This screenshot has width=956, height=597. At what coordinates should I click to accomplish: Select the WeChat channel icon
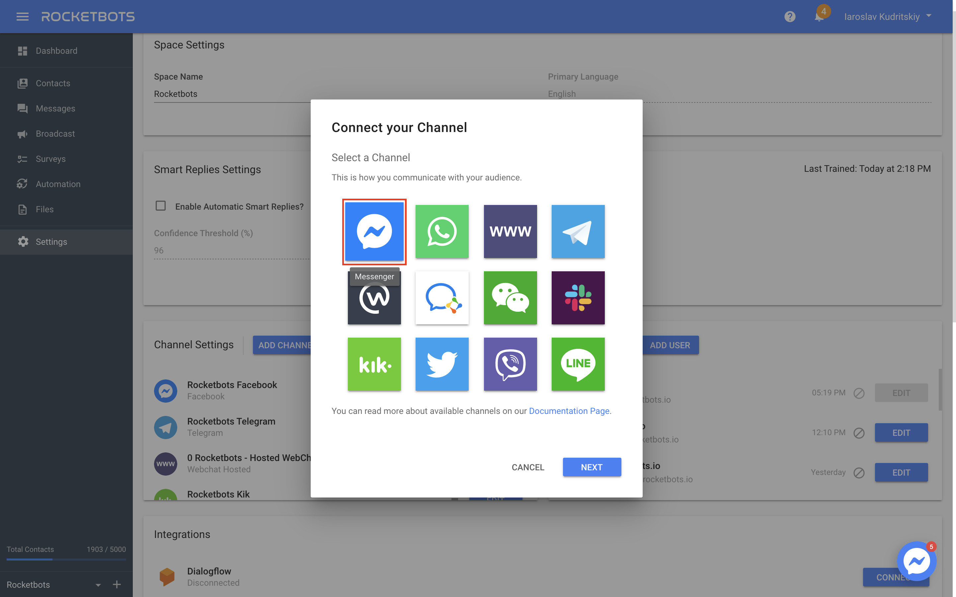click(x=510, y=298)
